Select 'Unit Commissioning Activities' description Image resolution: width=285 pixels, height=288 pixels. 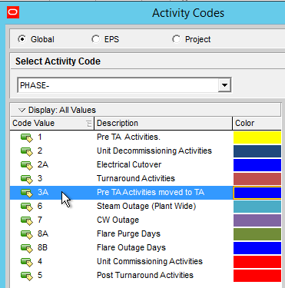[150, 261]
